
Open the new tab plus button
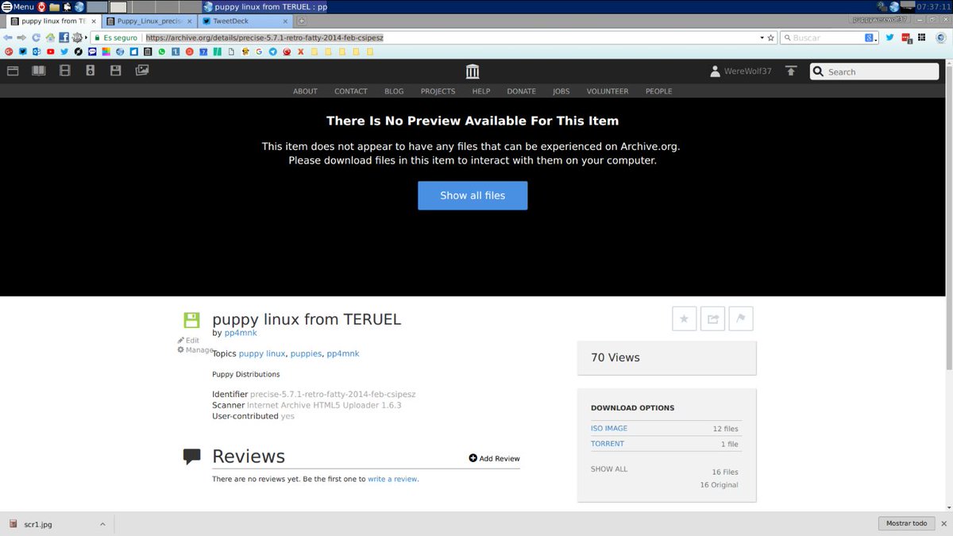[x=302, y=21]
